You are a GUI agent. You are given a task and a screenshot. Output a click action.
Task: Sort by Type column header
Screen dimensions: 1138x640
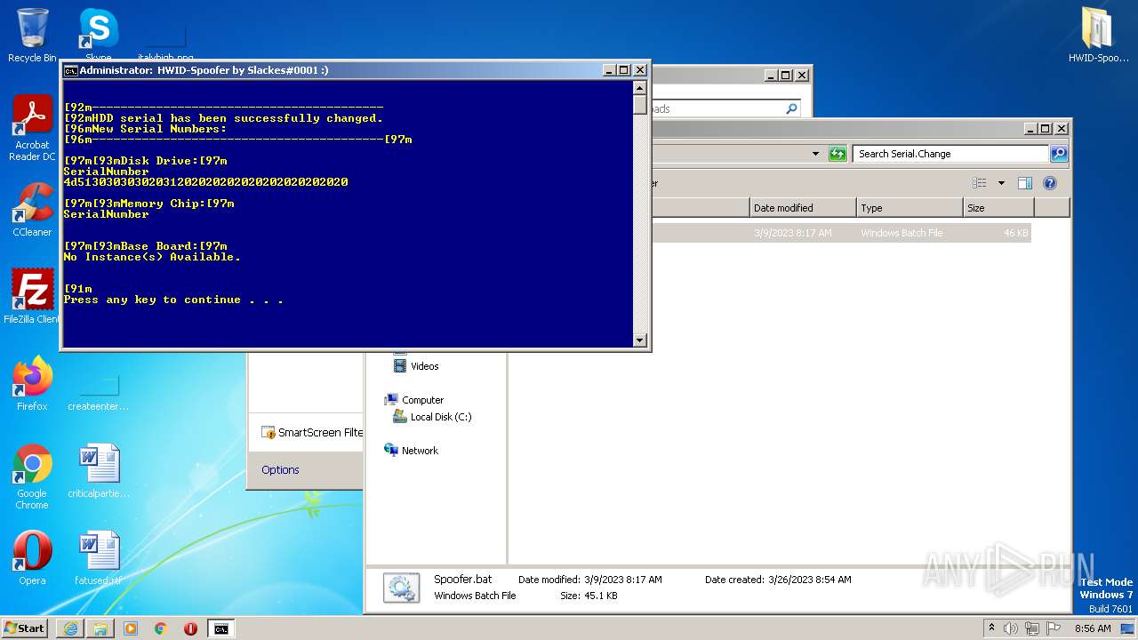[910, 208]
